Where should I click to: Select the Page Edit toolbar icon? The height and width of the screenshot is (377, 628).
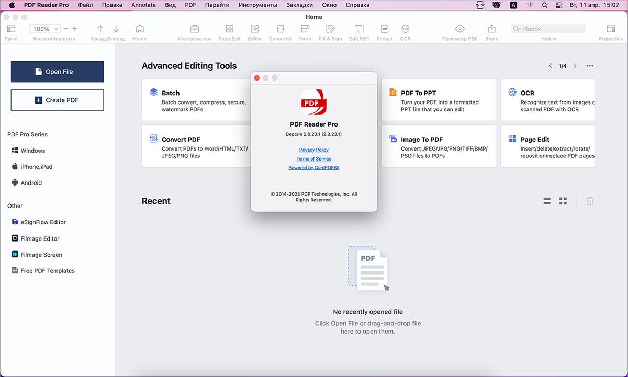point(229,29)
